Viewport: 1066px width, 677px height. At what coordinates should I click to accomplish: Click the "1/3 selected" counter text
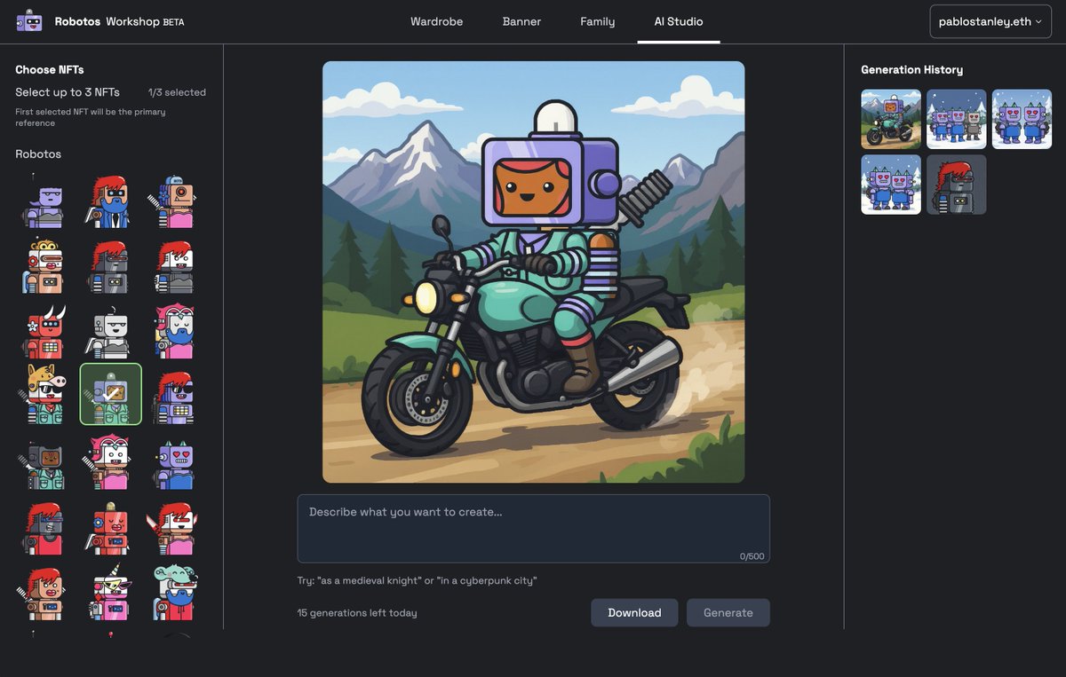click(x=177, y=92)
